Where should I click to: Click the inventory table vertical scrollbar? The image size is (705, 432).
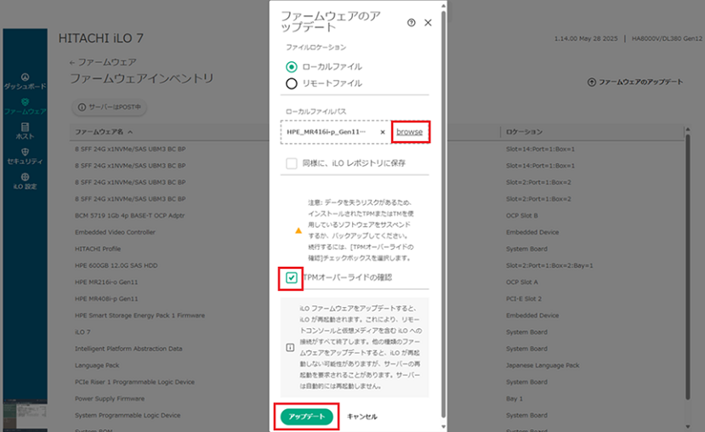[687, 268]
